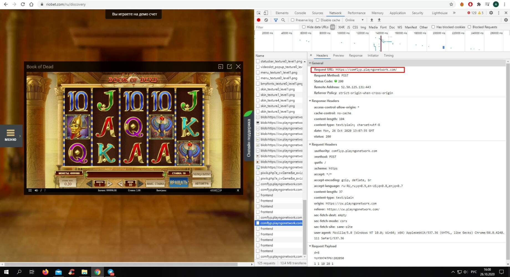The image size is (510, 277).
Task: Click the request list vertical scrollbar
Action: pyautogui.click(x=305, y=227)
